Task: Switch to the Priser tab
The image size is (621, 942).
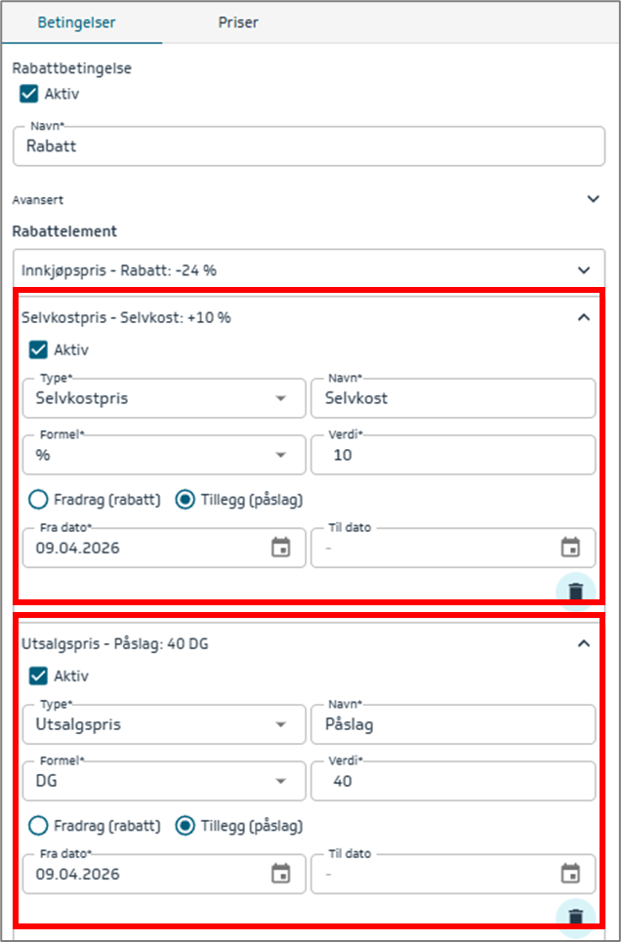Action: coord(238,22)
